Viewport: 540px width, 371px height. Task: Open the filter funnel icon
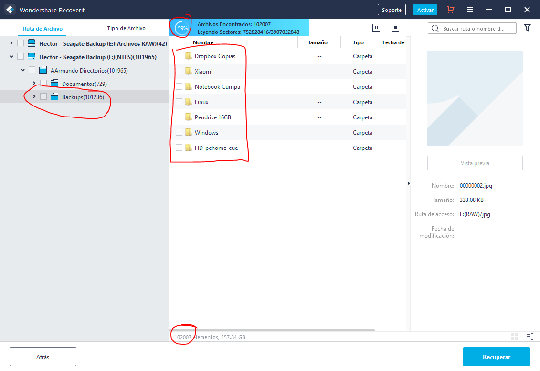point(527,28)
